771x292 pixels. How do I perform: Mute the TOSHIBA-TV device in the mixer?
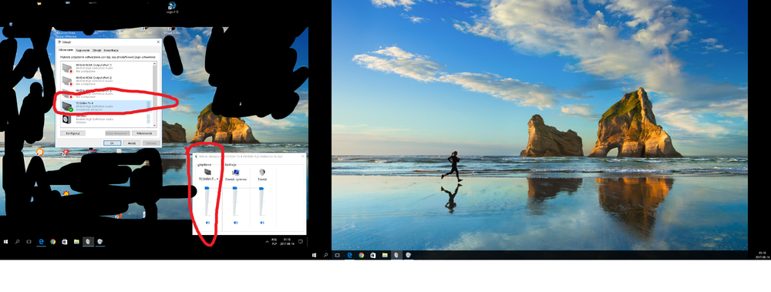click(x=207, y=223)
